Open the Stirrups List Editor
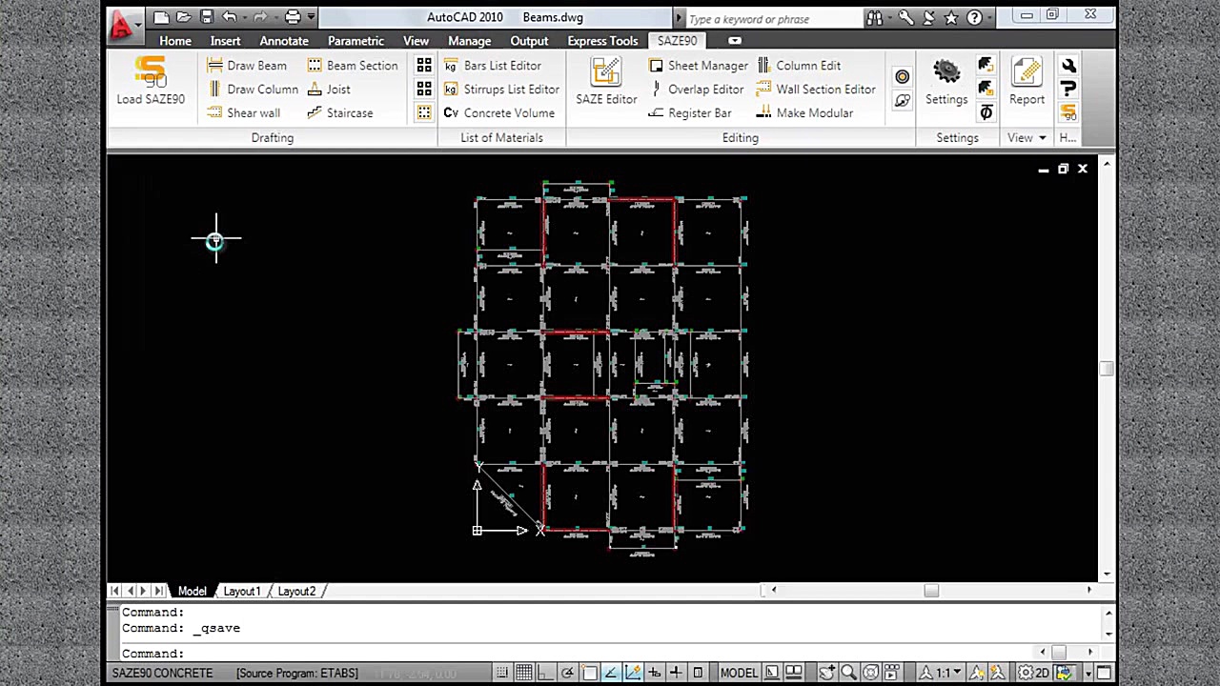Screen dimensions: 1220x686 [x=501, y=90]
